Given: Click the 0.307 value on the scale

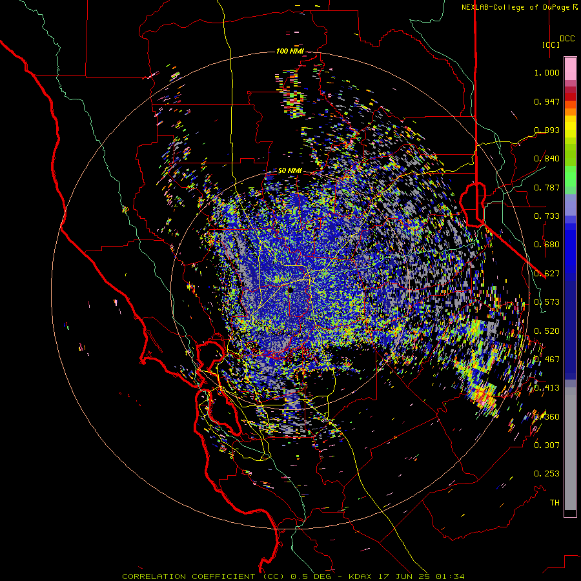Looking at the screenshot, I should pos(547,445).
